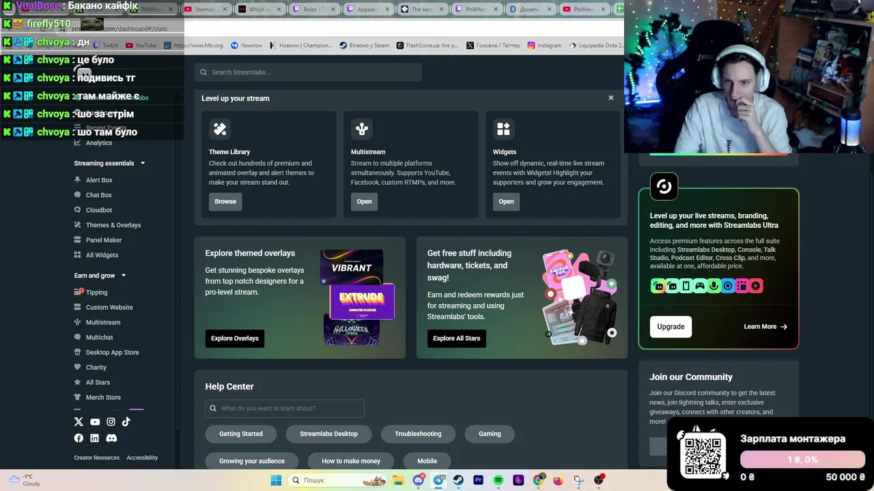Open Chat Box in the sidebar
The image size is (874, 491).
92,195
